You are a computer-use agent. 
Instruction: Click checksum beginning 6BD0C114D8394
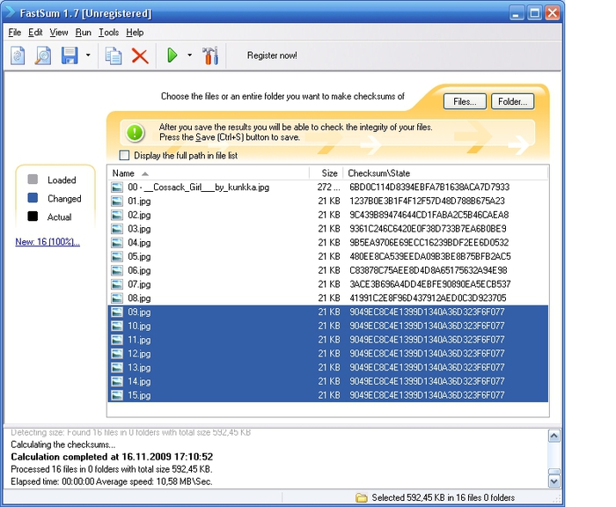tap(429, 187)
